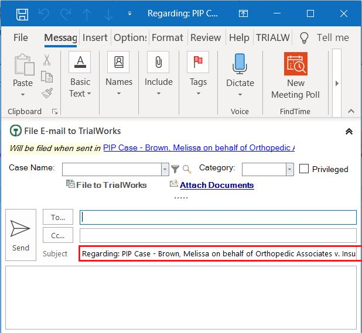Switch to the Options tab

[x=130, y=37]
